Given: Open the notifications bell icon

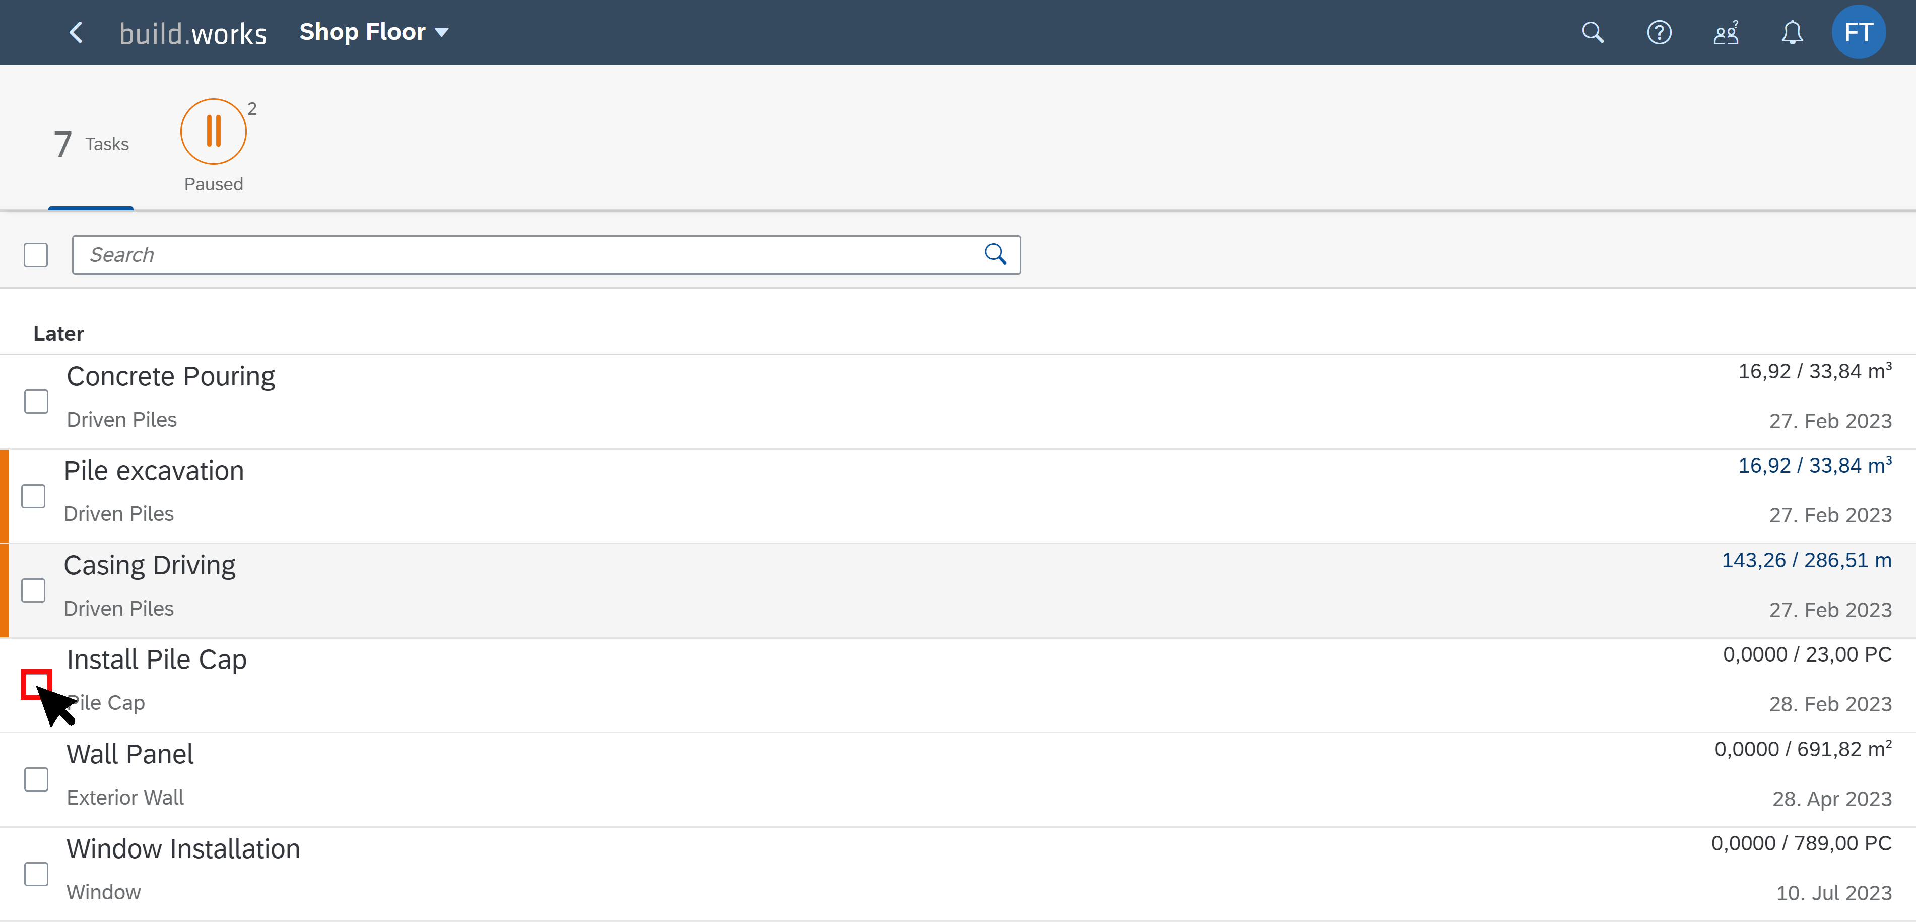Looking at the screenshot, I should coord(1792,33).
